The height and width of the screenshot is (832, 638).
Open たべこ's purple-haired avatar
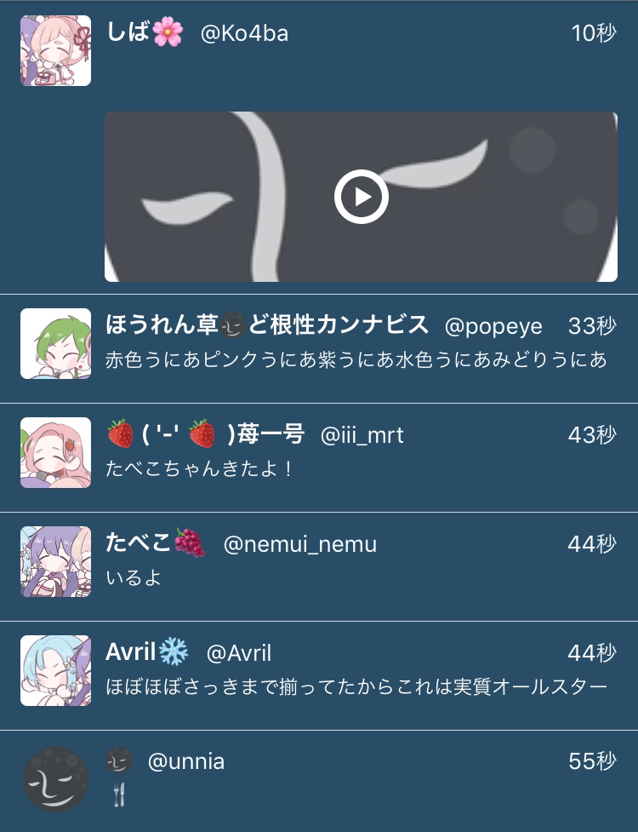click(x=55, y=561)
